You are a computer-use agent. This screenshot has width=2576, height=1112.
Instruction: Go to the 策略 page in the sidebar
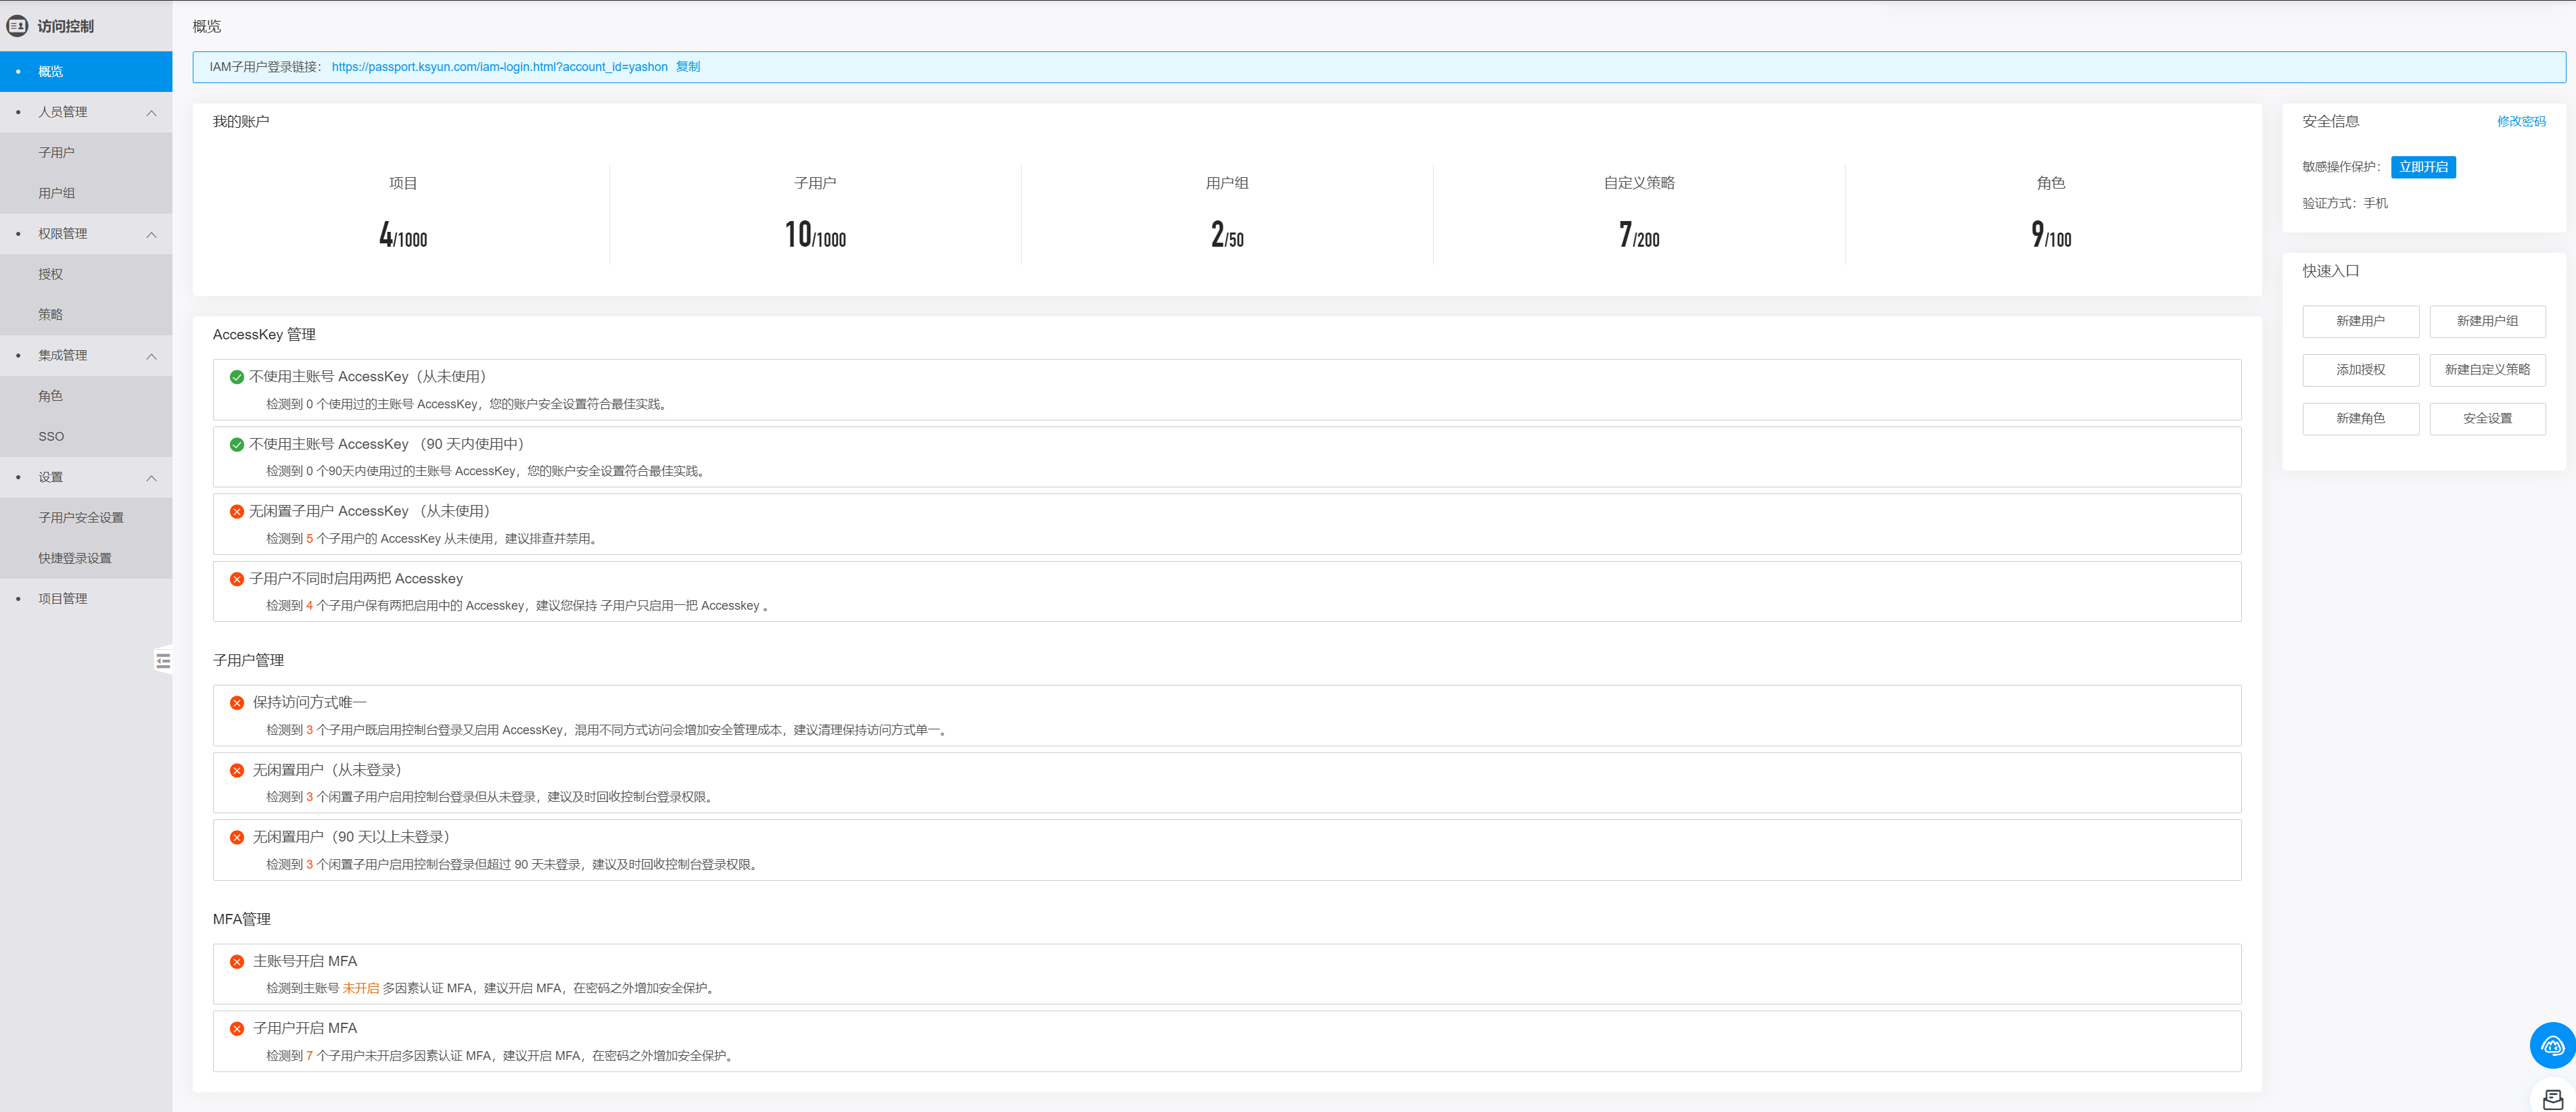click(x=50, y=315)
